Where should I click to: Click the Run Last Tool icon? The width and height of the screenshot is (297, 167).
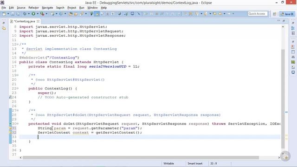(x=42, y=14)
